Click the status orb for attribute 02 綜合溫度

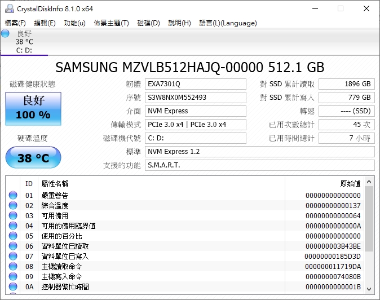point(13,205)
